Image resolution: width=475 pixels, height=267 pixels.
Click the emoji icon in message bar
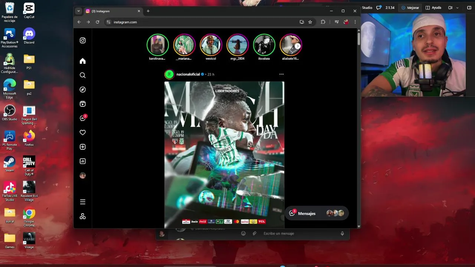[243, 233]
